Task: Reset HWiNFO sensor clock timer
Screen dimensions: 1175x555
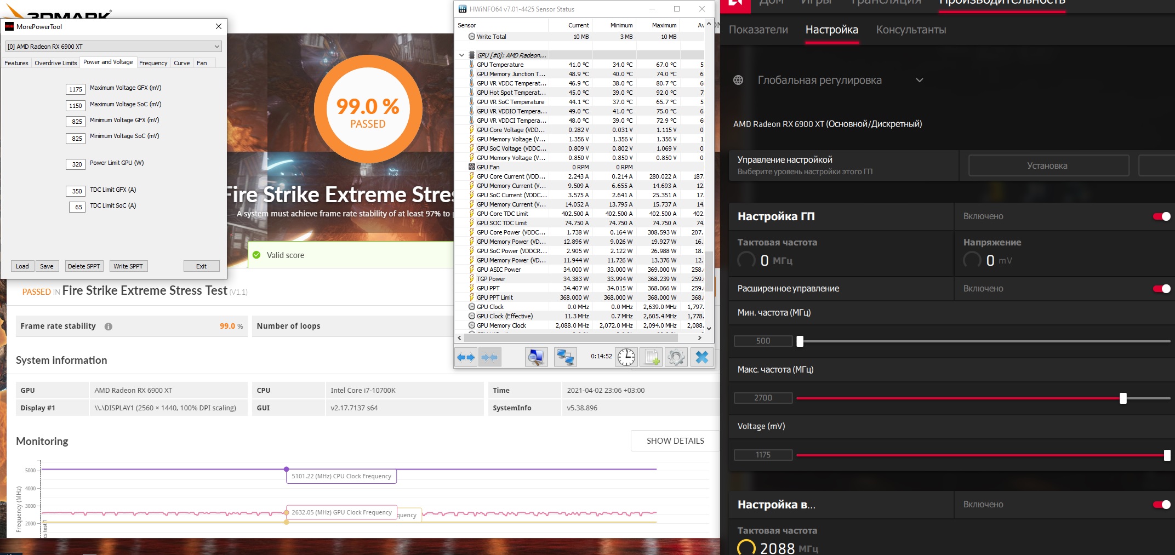Action: point(626,358)
